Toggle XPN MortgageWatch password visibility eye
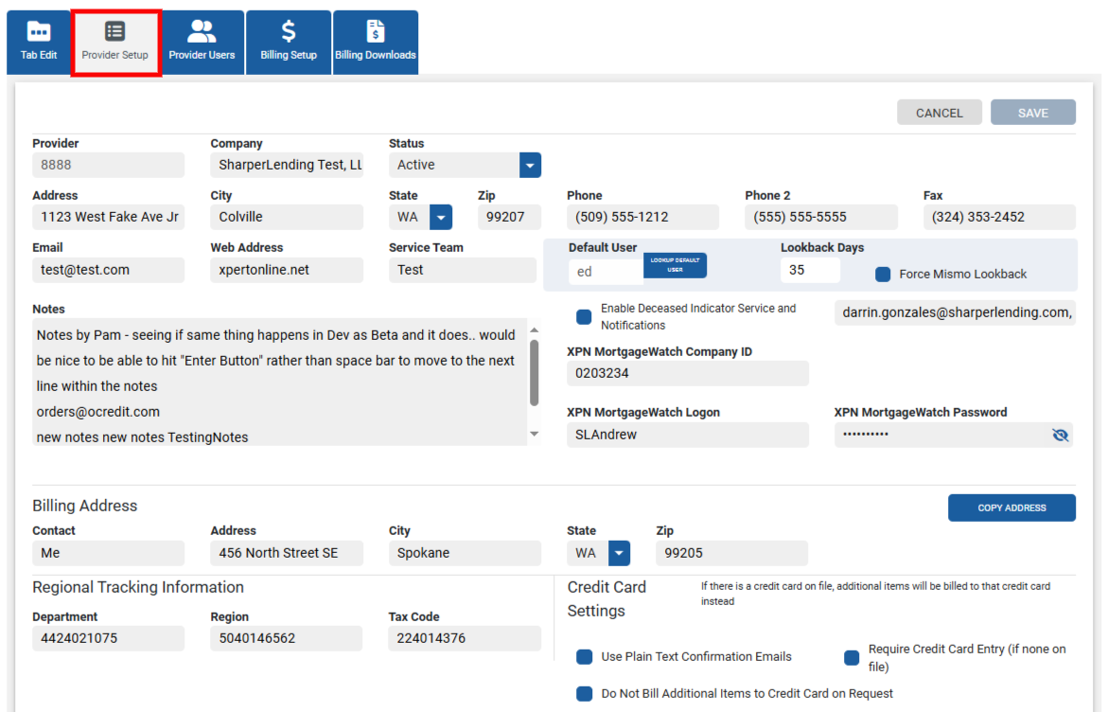Screen dimensions: 1108x712 pos(1060,435)
